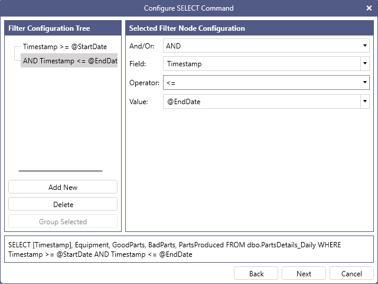Open the Value combo box arrow
Viewport: 378px width, 284px height.
365,101
